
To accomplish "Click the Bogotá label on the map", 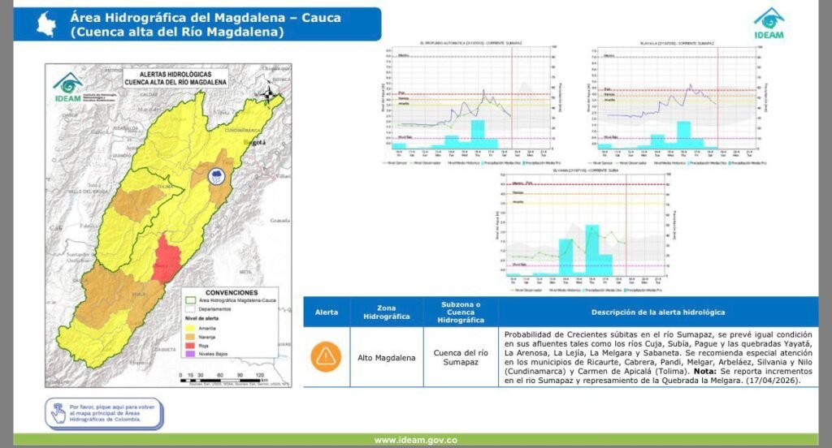I will 256,141.
